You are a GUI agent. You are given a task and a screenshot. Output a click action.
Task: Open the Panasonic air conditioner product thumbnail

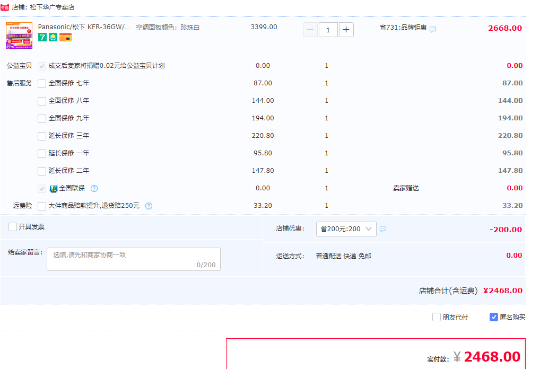(x=19, y=36)
